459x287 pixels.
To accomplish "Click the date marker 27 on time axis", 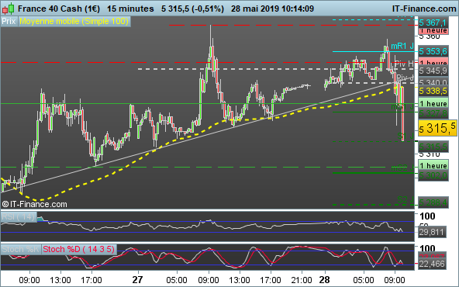I will pos(137,280).
